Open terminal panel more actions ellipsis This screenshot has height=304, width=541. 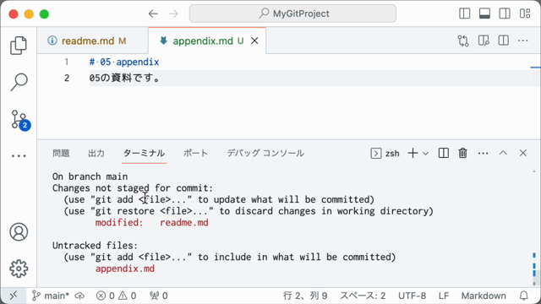coord(483,154)
